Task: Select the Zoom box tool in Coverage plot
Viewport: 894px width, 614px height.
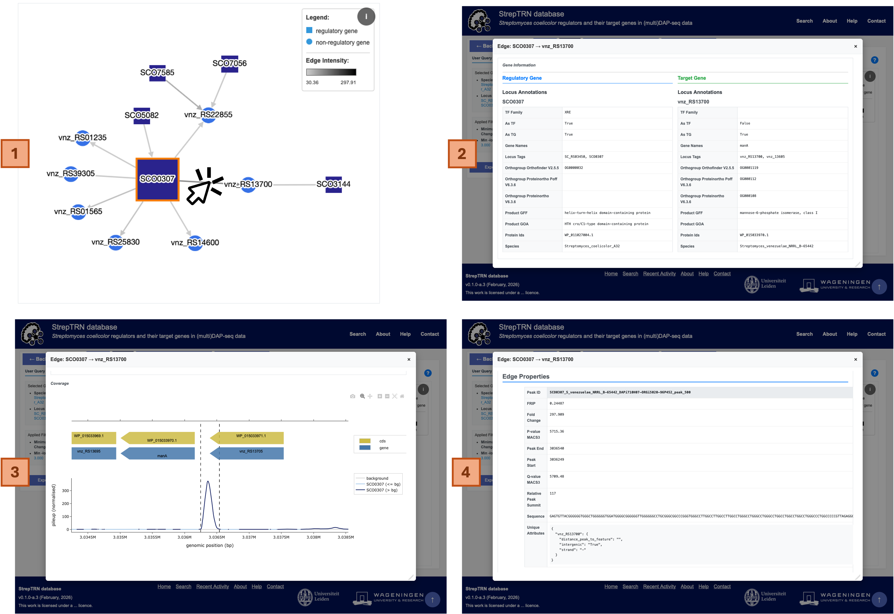Action: 362,396
